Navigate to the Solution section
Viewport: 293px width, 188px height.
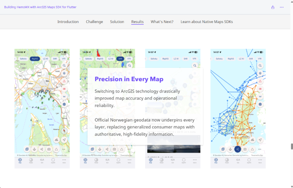[117, 22]
